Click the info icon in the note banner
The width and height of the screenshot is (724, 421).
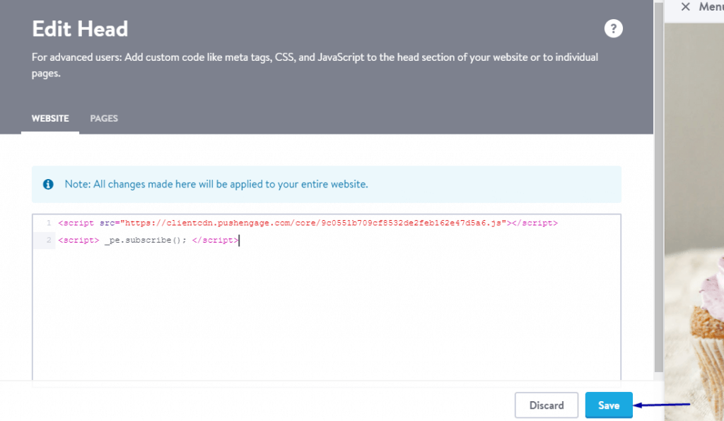48,185
